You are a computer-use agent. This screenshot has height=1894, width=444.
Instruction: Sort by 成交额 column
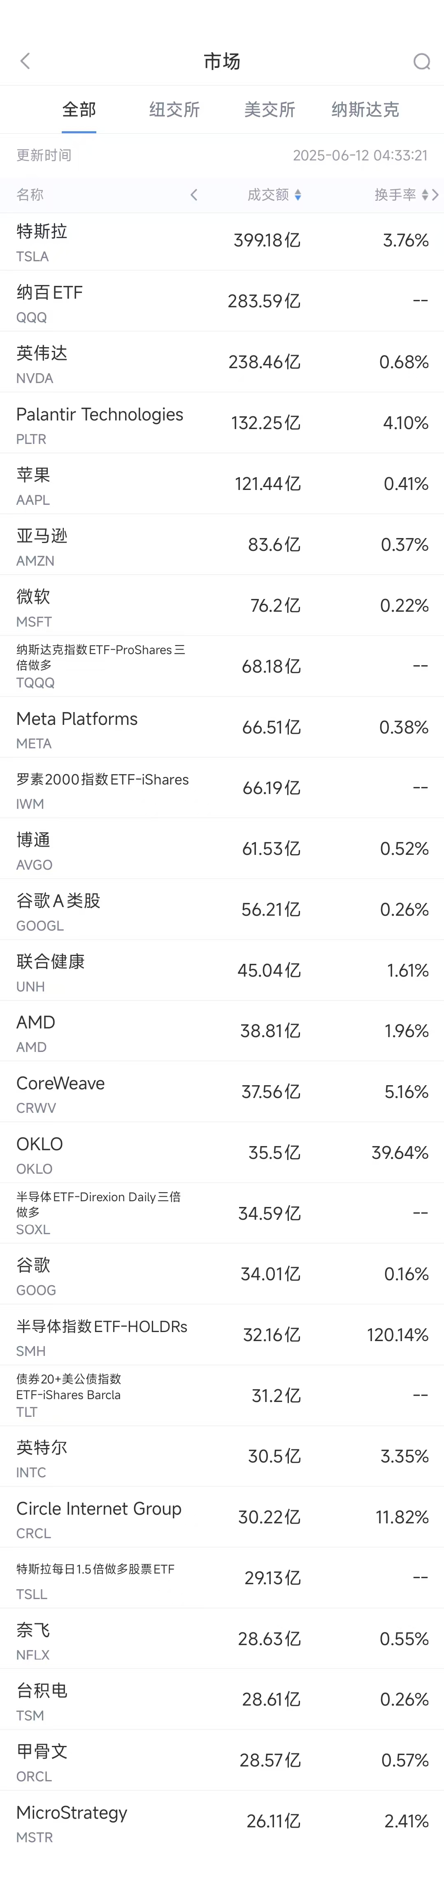coord(274,195)
